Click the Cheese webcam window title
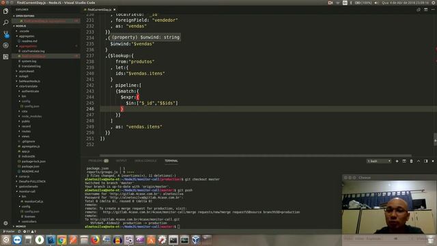Viewport: 437px width, 246px height. 365,178
